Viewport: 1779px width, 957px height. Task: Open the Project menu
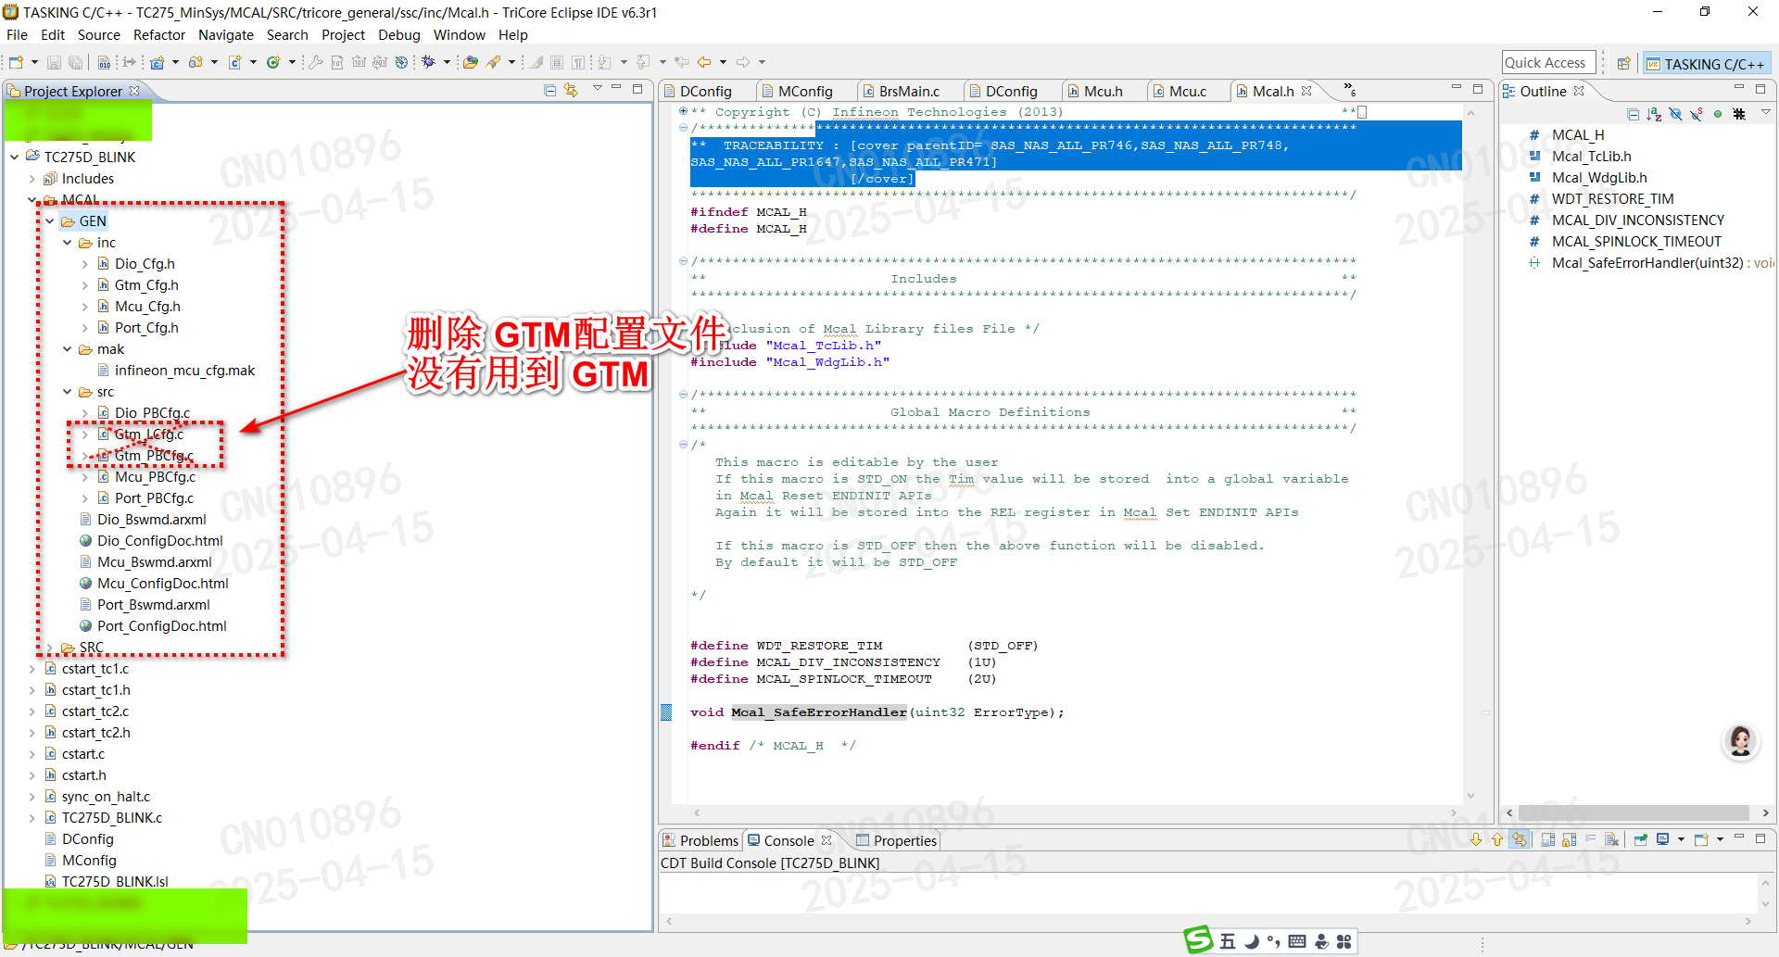tap(343, 34)
